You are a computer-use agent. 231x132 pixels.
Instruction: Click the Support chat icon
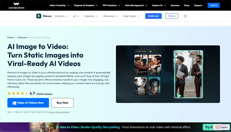(222, 127)
